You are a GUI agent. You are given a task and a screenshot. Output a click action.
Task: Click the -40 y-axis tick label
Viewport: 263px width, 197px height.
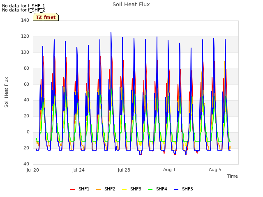pos(25,164)
